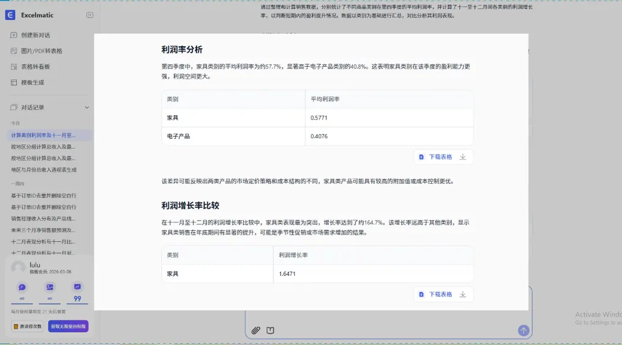Collapse the 对话记录 section chevron

87,107
